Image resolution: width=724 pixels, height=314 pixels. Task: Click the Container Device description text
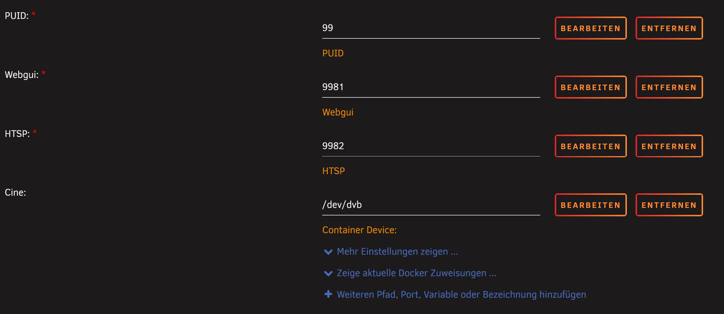359,230
